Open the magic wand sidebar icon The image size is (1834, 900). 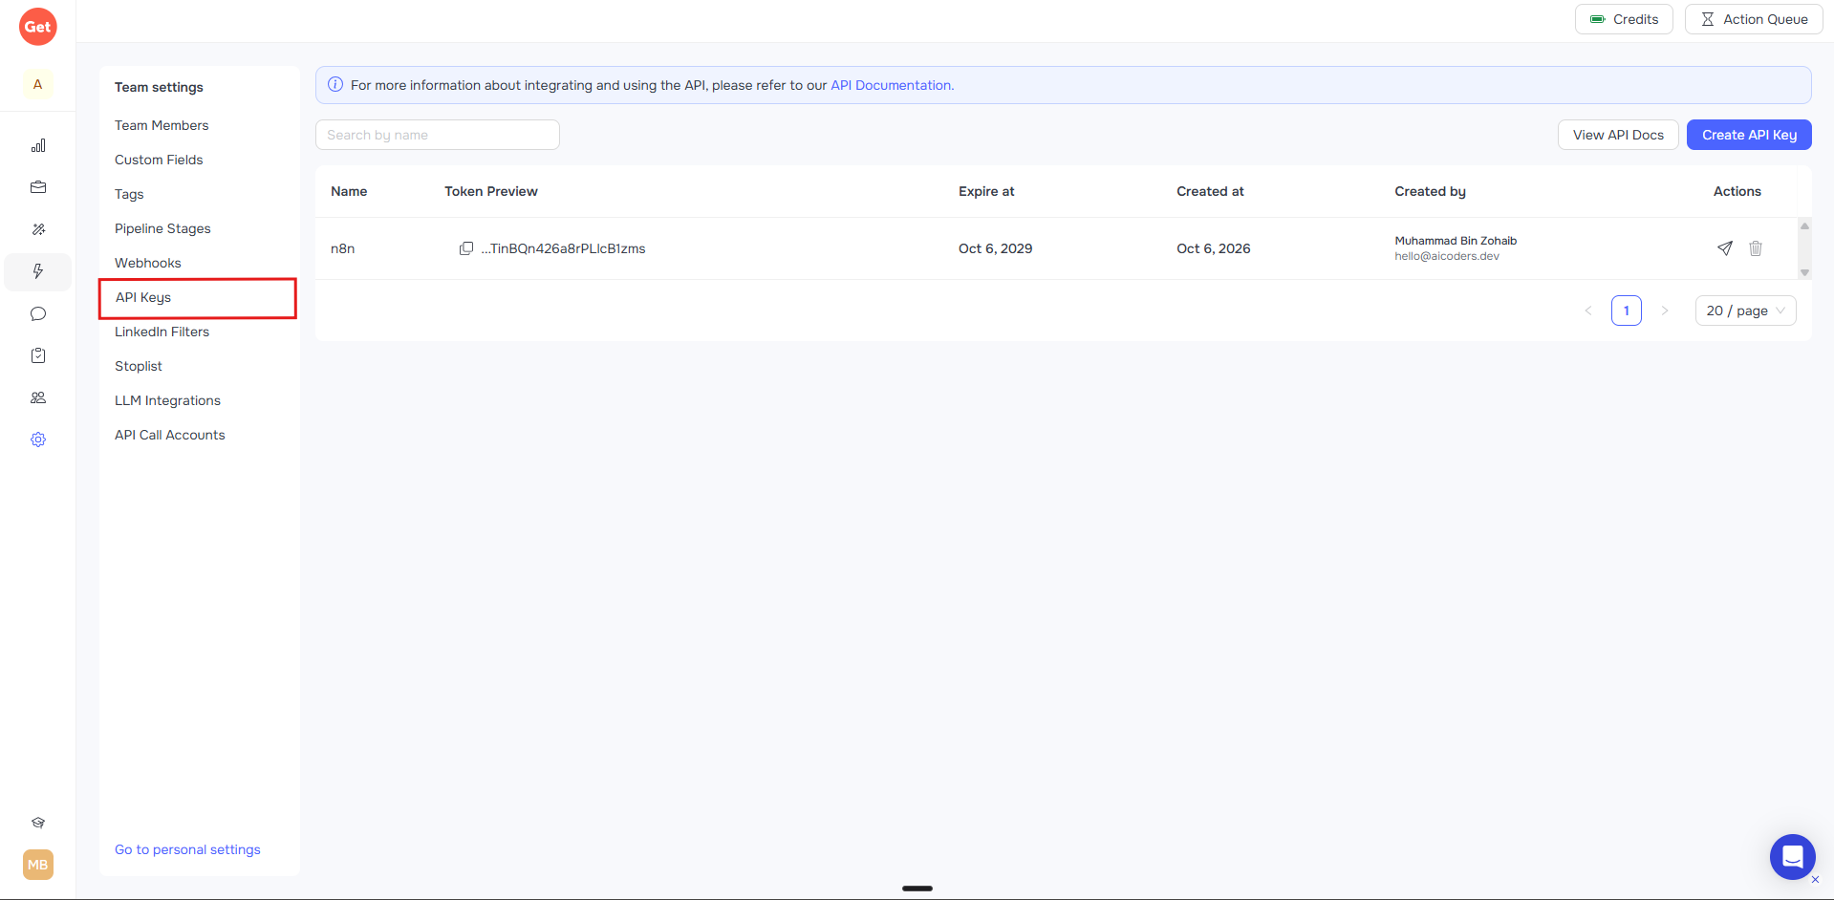pos(38,229)
